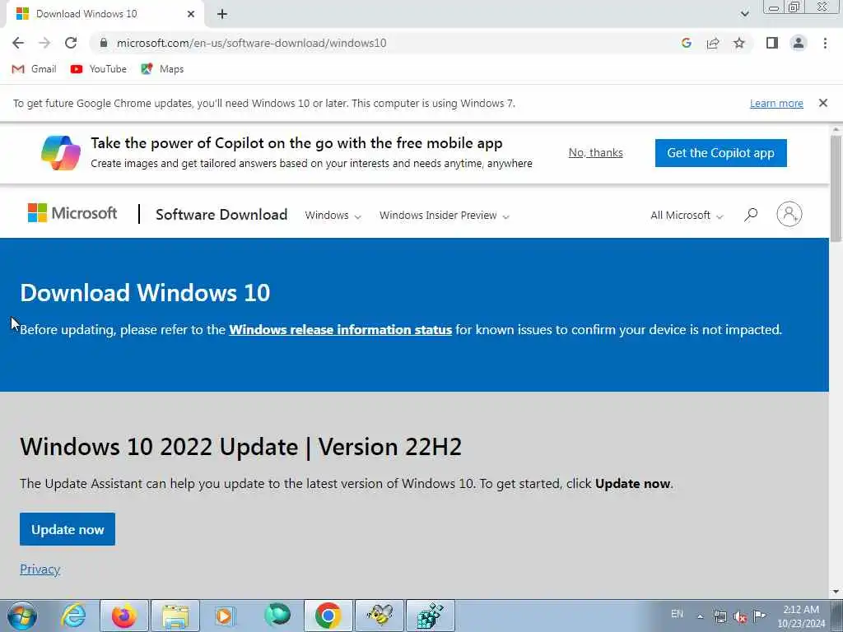Go back to the previous page
The height and width of the screenshot is (632, 843).
tap(18, 43)
